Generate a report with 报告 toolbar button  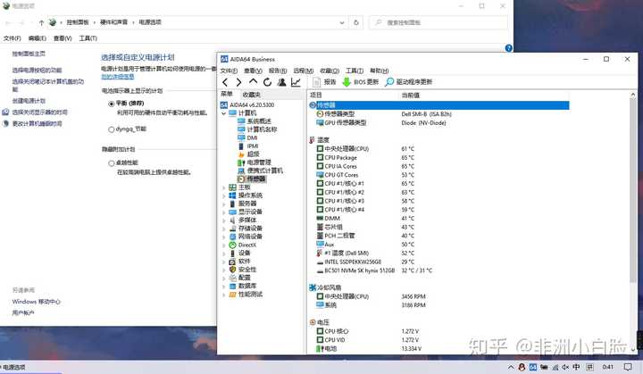[x=324, y=82]
